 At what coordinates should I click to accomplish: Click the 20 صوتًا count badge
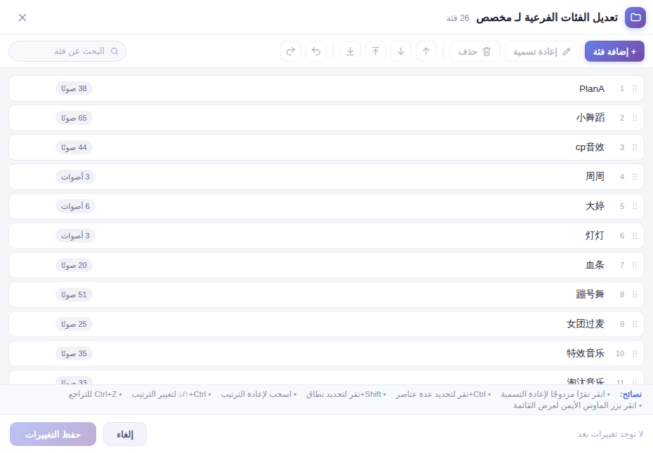pyautogui.click(x=74, y=265)
